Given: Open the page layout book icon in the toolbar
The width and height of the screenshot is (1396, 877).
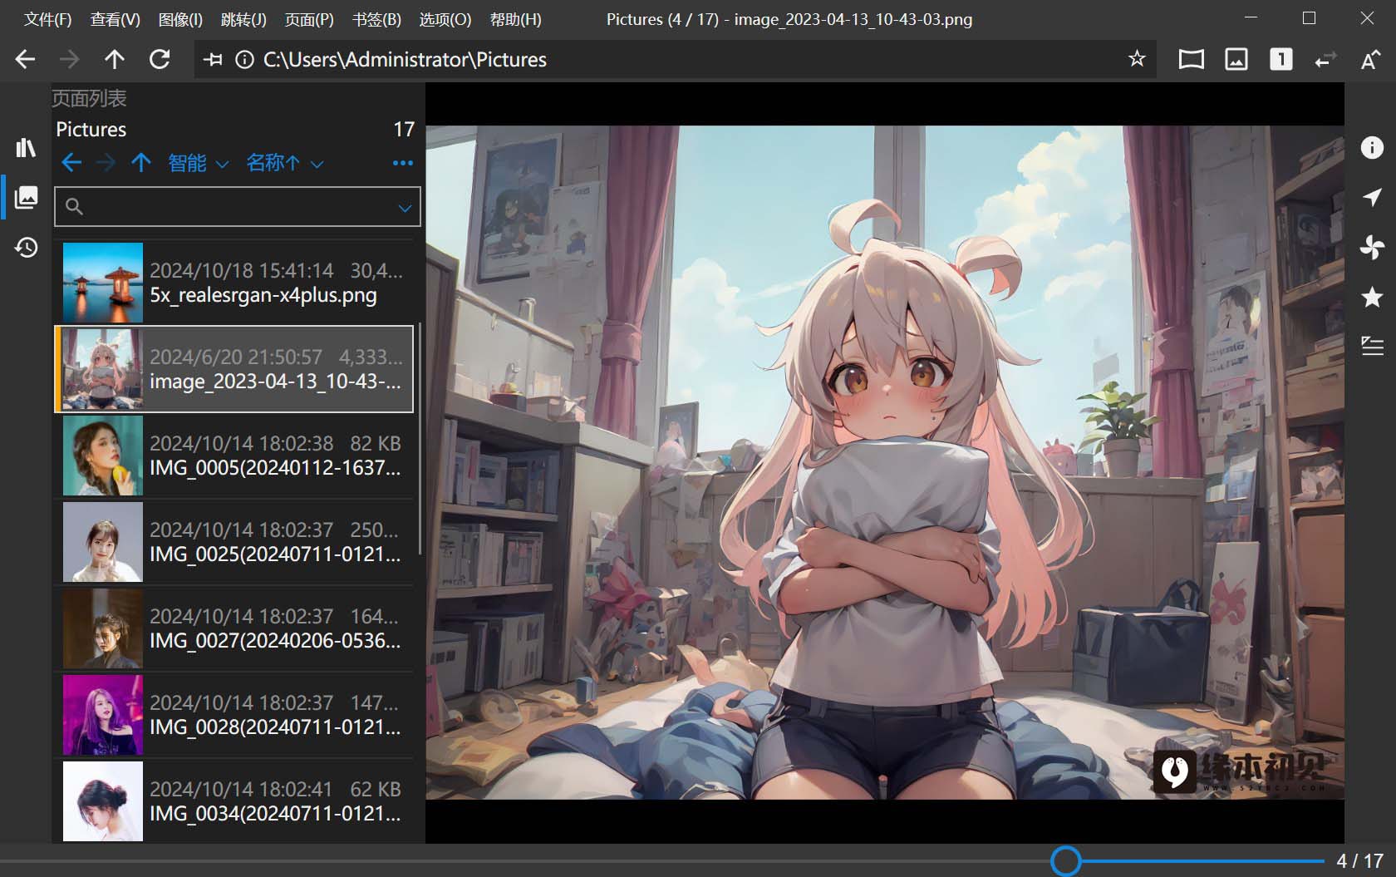Looking at the screenshot, I should (1191, 59).
